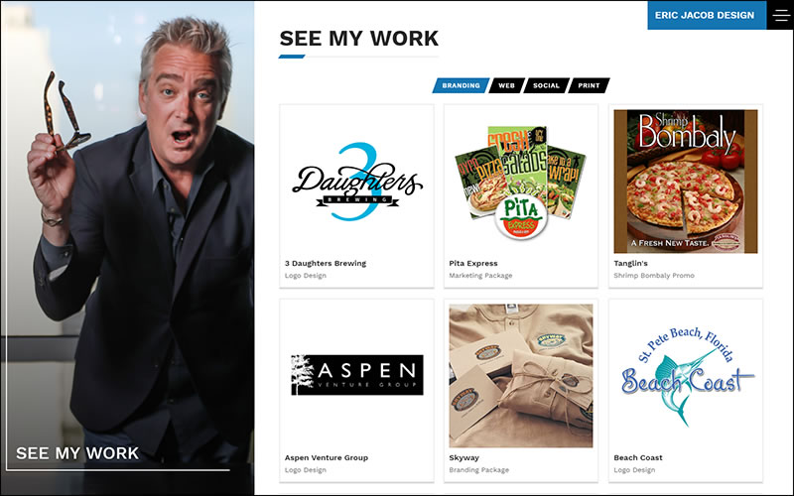
Task: Click the Tanglin's title link
Action: pos(630,263)
